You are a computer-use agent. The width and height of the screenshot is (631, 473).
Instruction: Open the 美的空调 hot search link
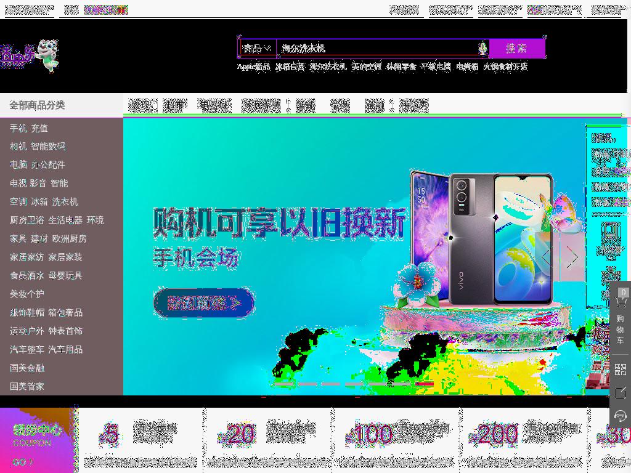pyautogui.click(x=366, y=67)
